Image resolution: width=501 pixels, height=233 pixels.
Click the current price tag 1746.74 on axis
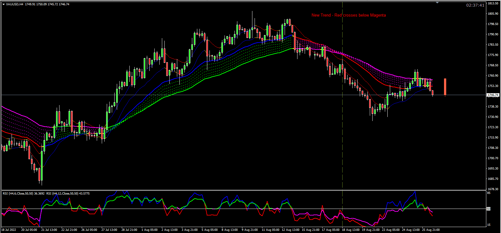coord(493,95)
